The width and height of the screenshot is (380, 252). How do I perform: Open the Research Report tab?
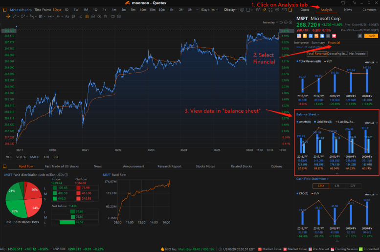[x=169, y=167]
